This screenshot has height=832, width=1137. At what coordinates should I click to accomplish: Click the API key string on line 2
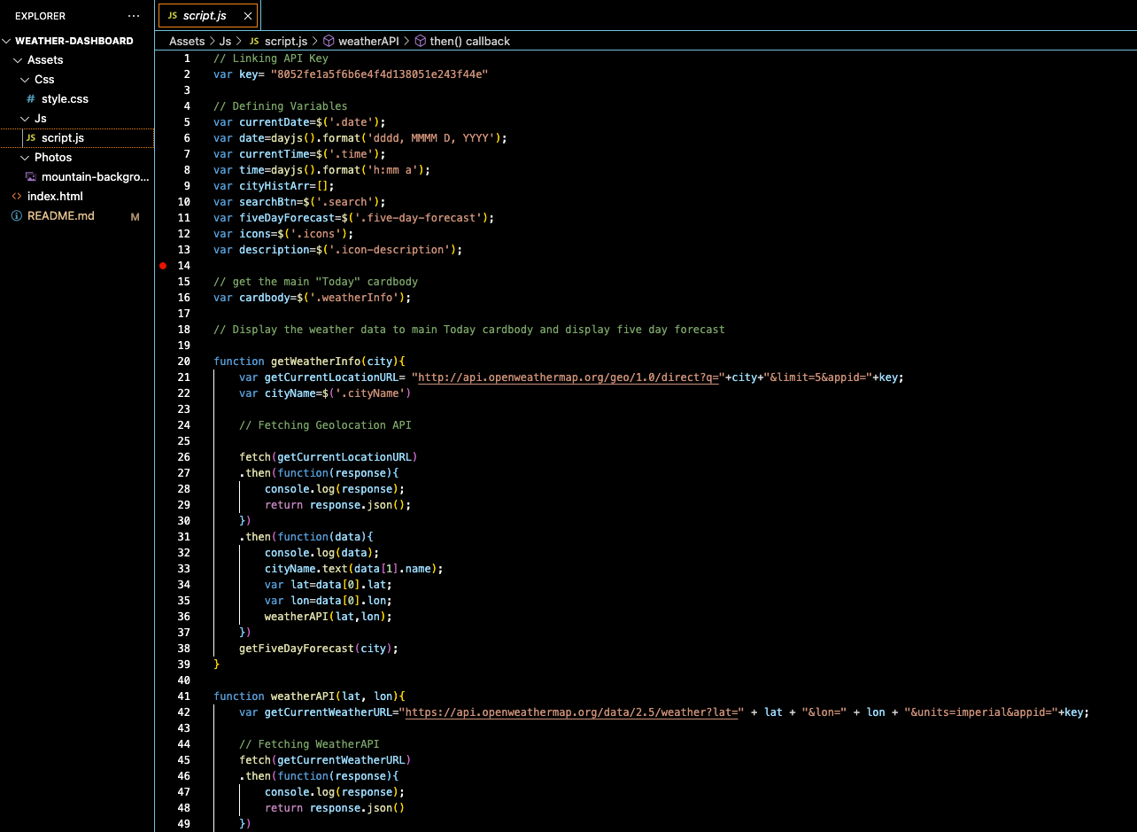380,74
